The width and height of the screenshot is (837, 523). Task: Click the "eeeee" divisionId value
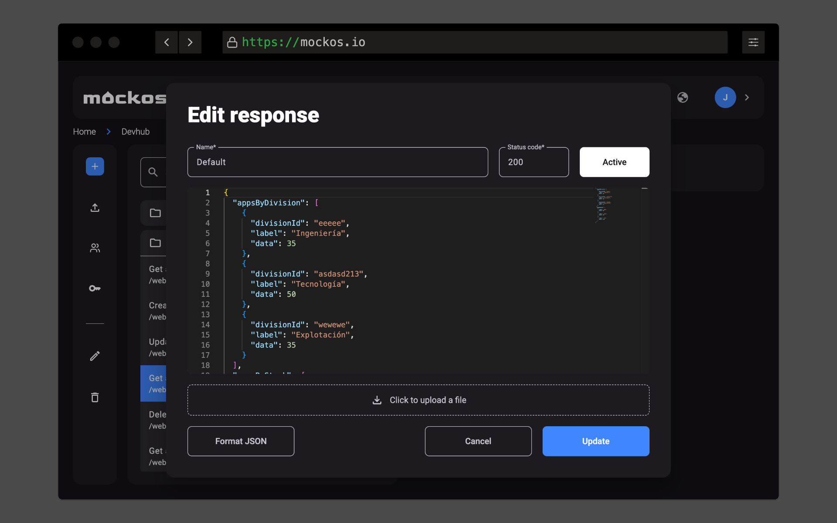pyautogui.click(x=330, y=223)
